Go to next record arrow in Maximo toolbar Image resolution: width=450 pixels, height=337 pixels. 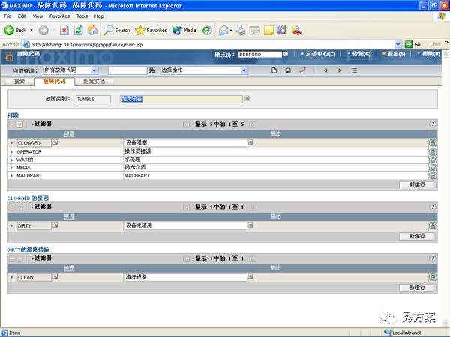coord(340,70)
